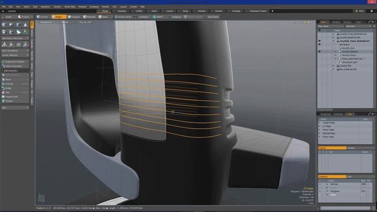Select the Text tool with letter A
The image size is (377, 212).
(x=25, y=32)
